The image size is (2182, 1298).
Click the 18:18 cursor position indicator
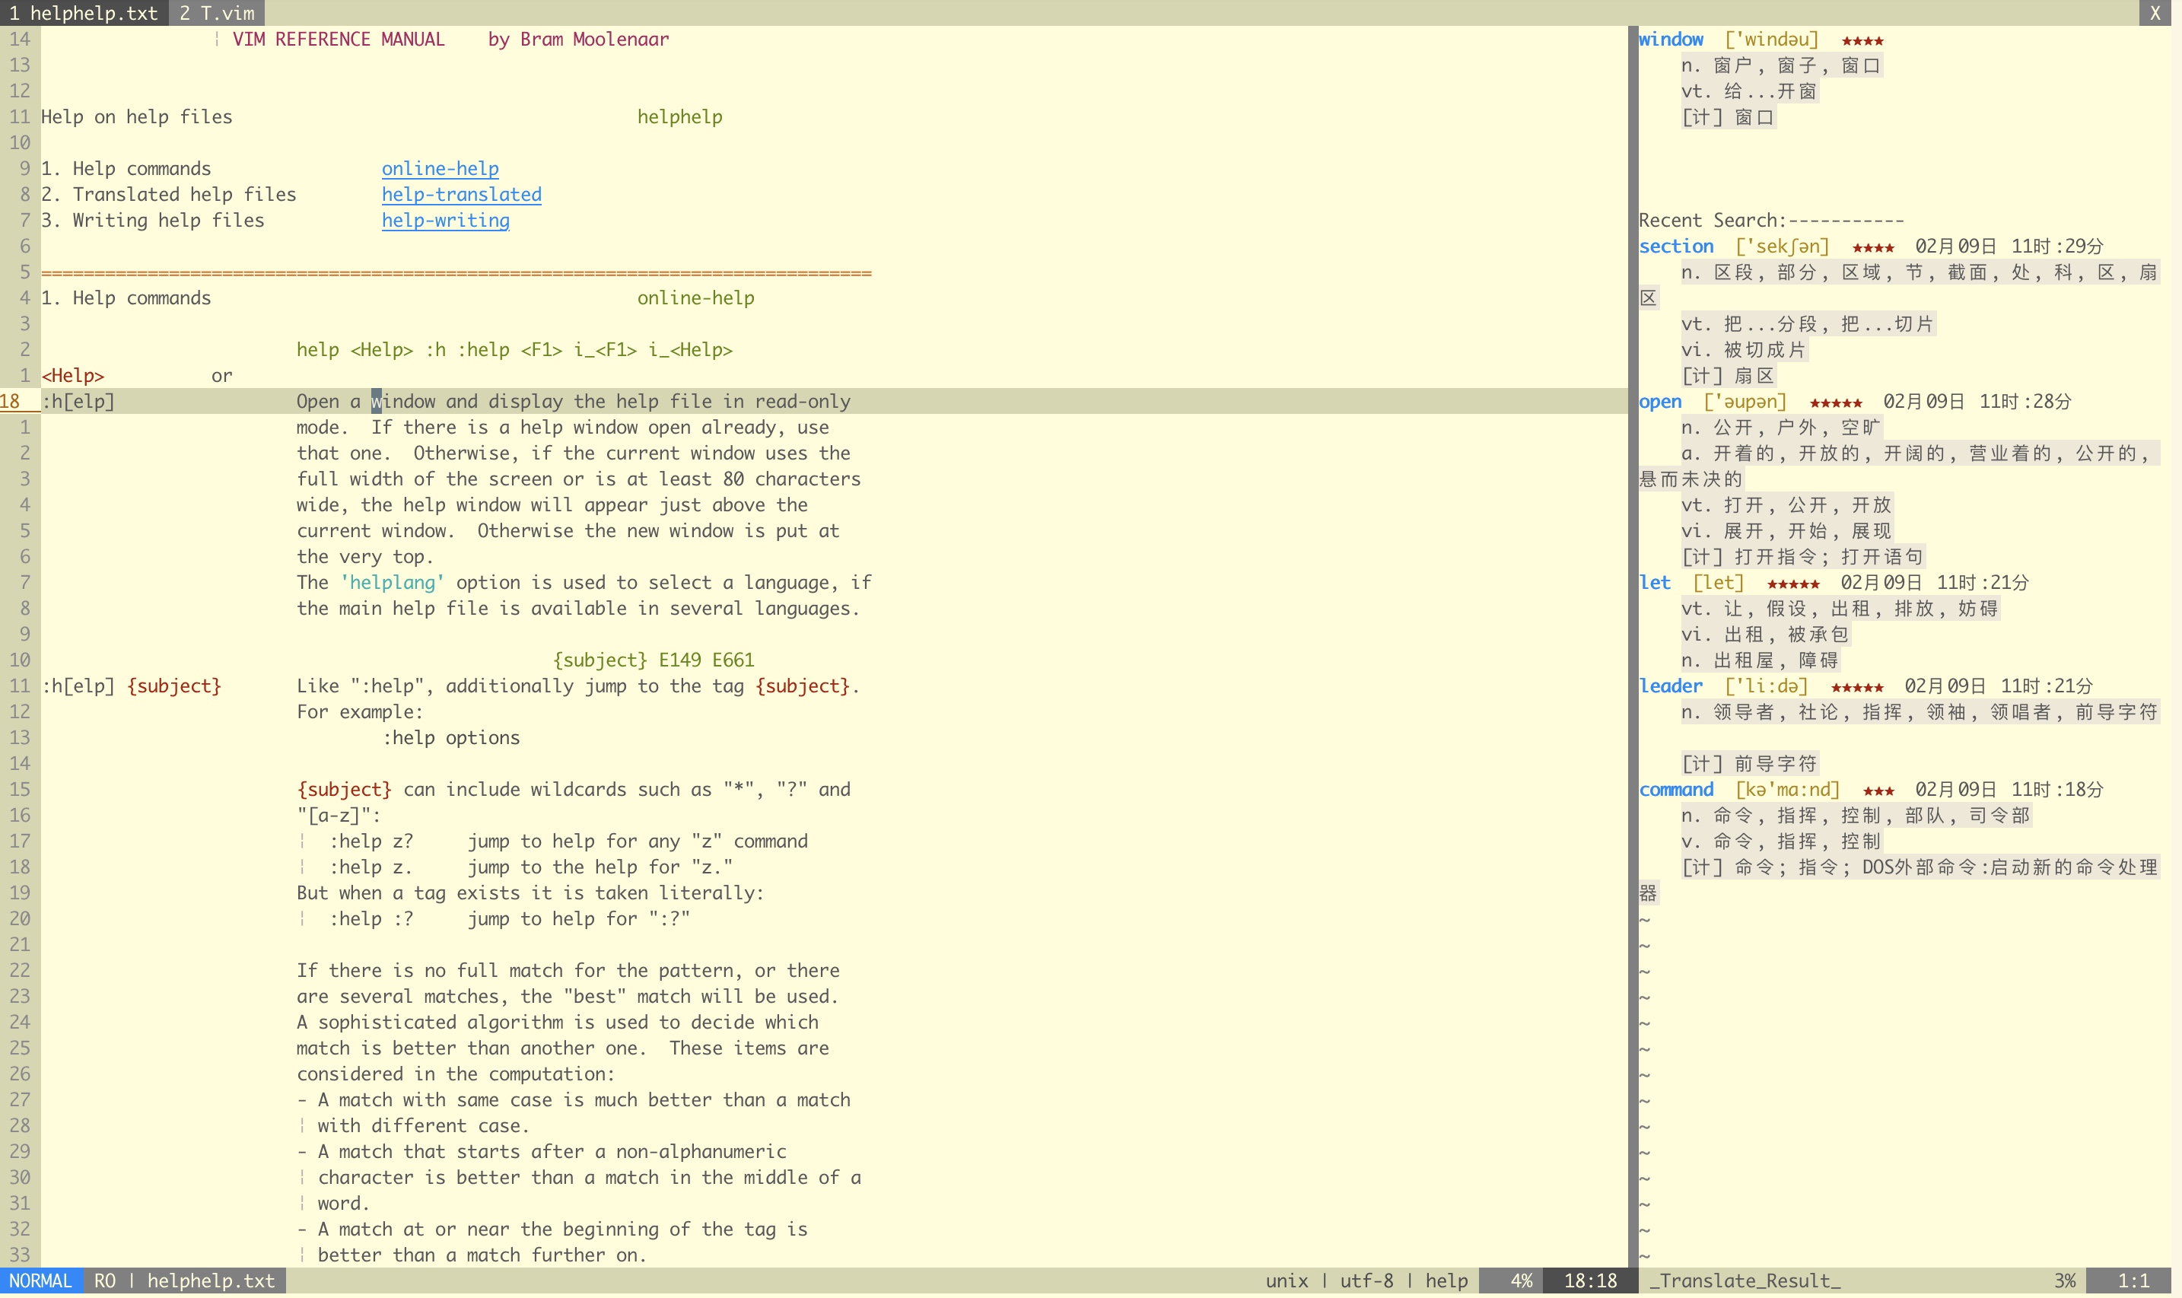1590,1281
